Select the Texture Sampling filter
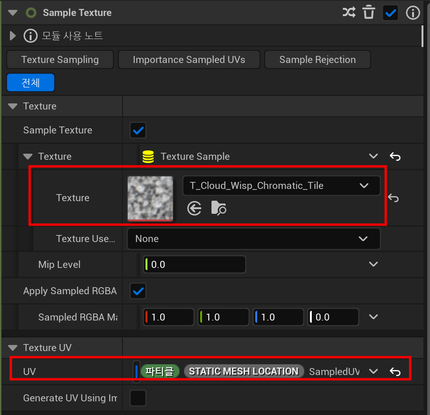The image size is (430, 415). pyautogui.click(x=60, y=59)
